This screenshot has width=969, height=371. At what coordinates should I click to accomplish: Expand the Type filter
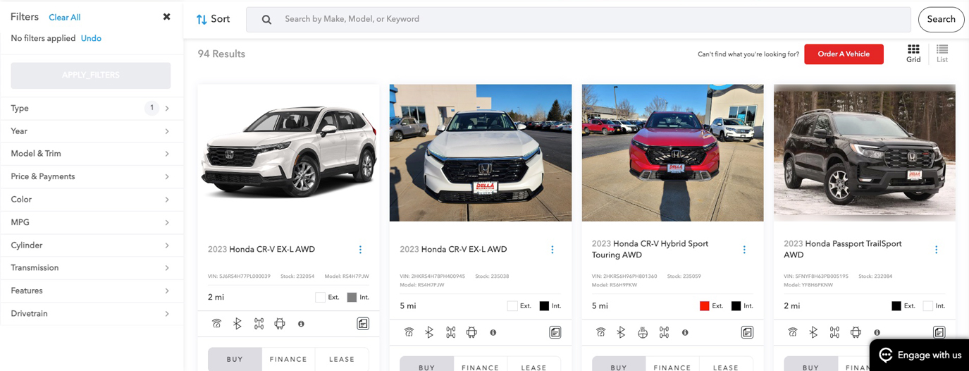pyautogui.click(x=91, y=108)
